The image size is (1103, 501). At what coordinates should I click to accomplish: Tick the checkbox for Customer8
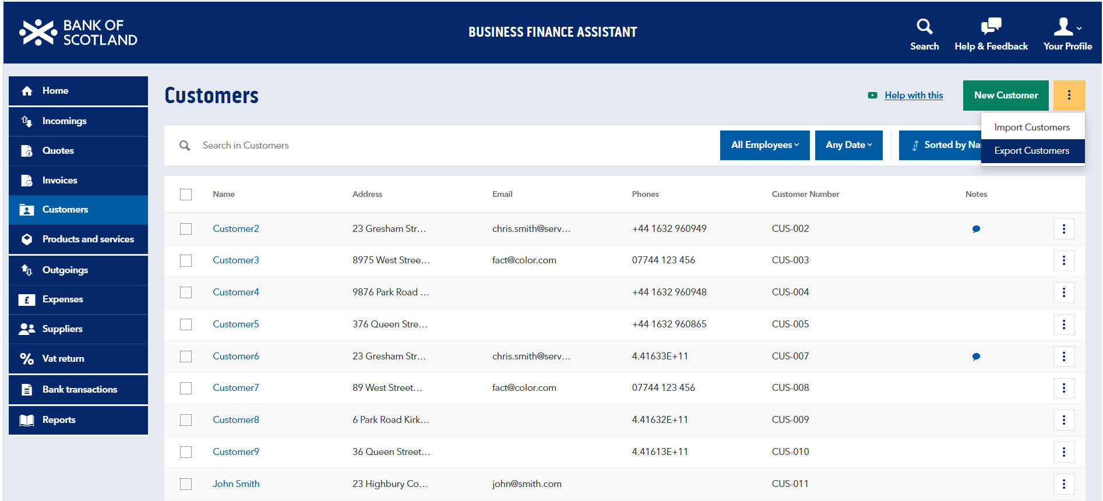[186, 420]
